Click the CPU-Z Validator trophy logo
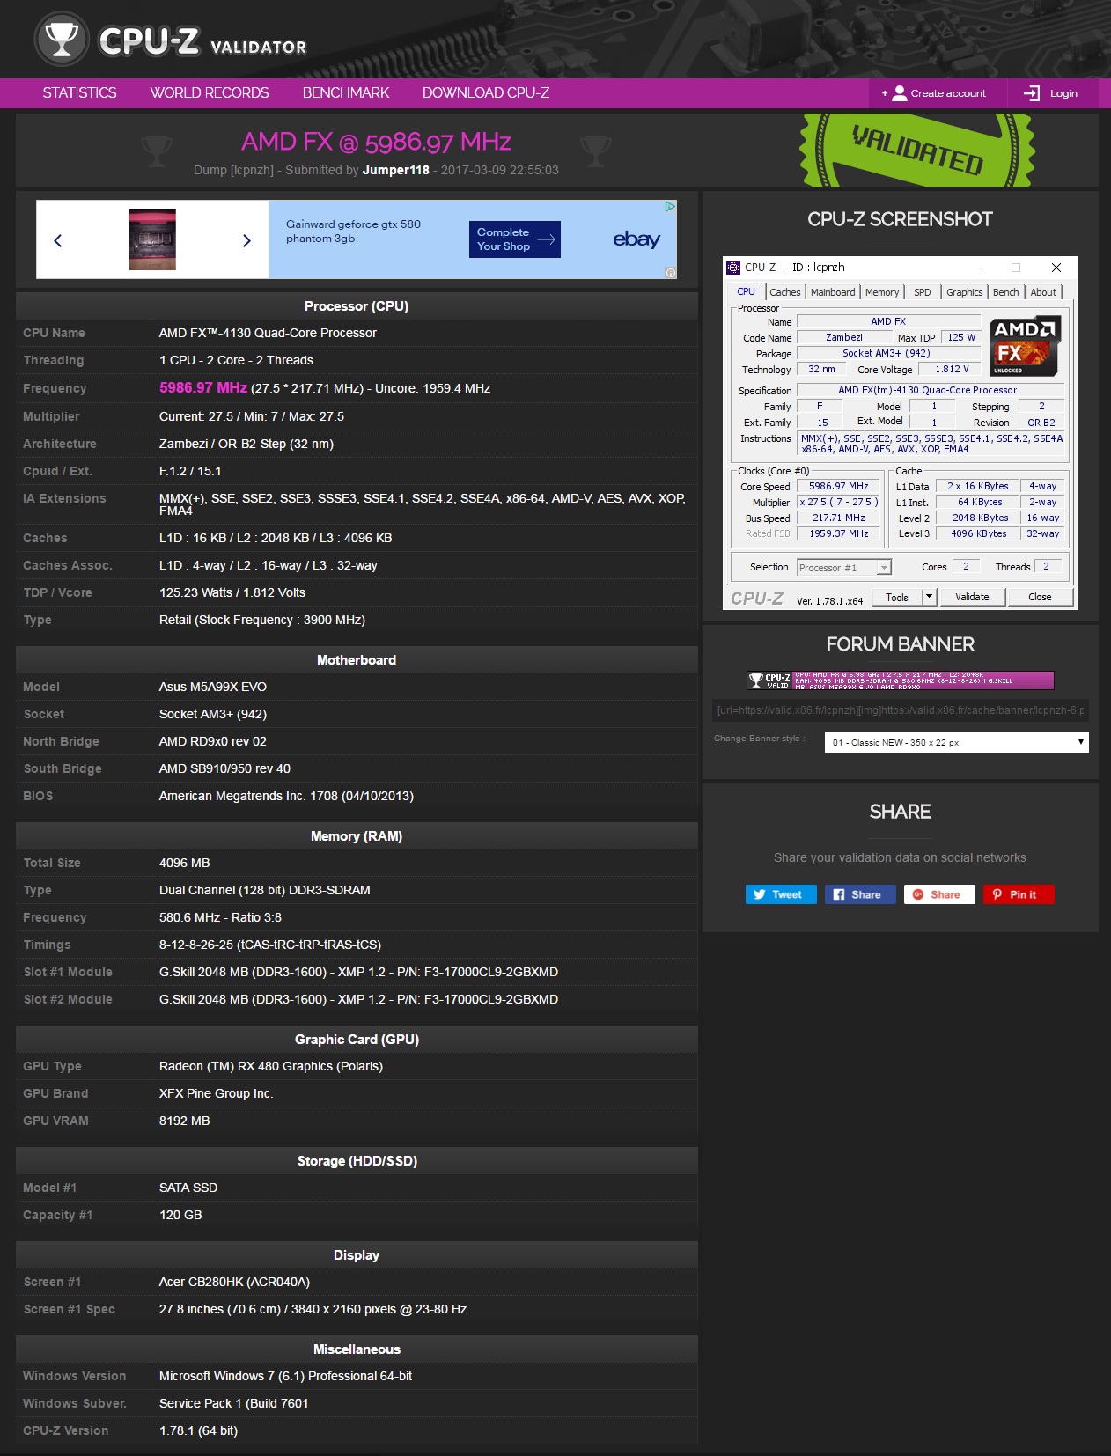 click(62, 39)
